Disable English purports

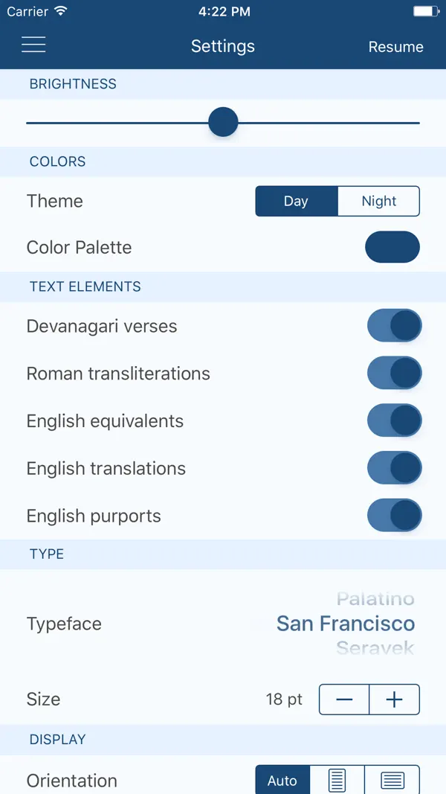tap(395, 515)
